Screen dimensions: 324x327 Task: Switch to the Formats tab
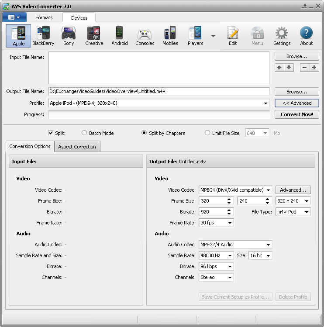(x=44, y=17)
